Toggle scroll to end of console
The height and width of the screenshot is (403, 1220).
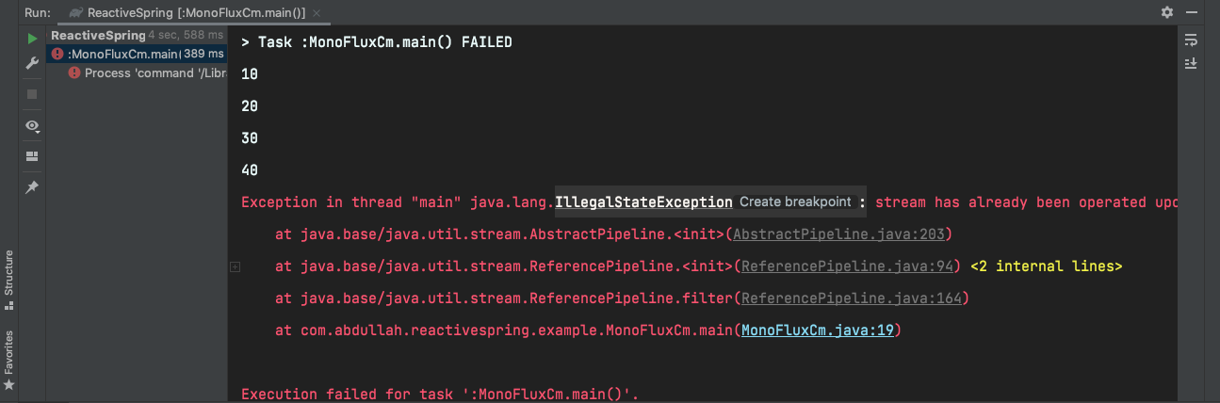pyautogui.click(x=1191, y=63)
